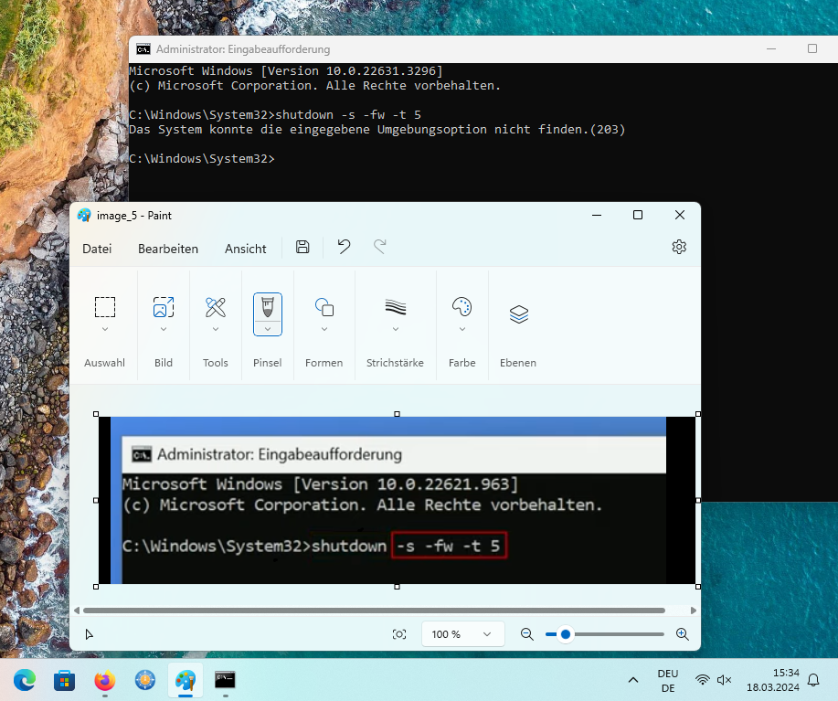Open the blue compass app in taskbar
The image size is (838, 701).
[145, 680]
